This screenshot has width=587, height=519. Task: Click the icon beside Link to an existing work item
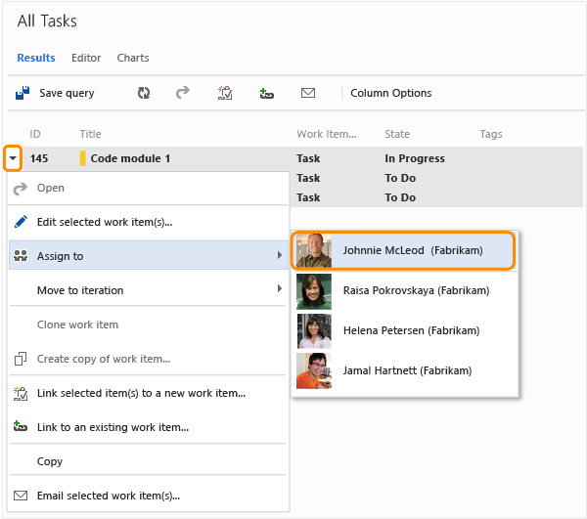[x=21, y=426]
